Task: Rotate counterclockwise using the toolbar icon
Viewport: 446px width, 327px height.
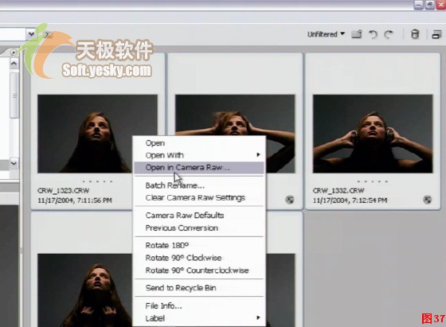Action: [x=373, y=34]
